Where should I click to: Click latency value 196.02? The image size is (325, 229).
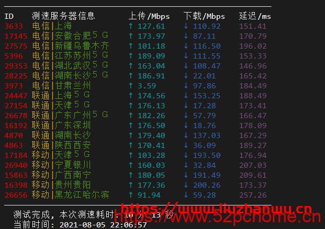point(253,46)
